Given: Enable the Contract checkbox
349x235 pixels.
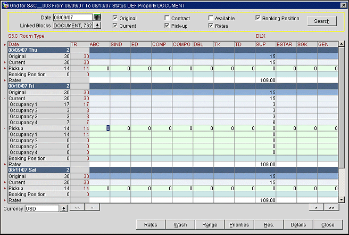Looking at the screenshot, I should pyautogui.click(x=167, y=18).
